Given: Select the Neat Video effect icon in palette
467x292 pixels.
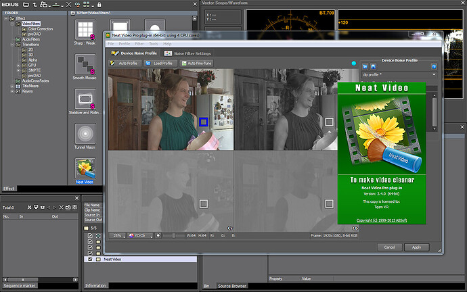Looking at the screenshot, I should [x=85, y=168].
